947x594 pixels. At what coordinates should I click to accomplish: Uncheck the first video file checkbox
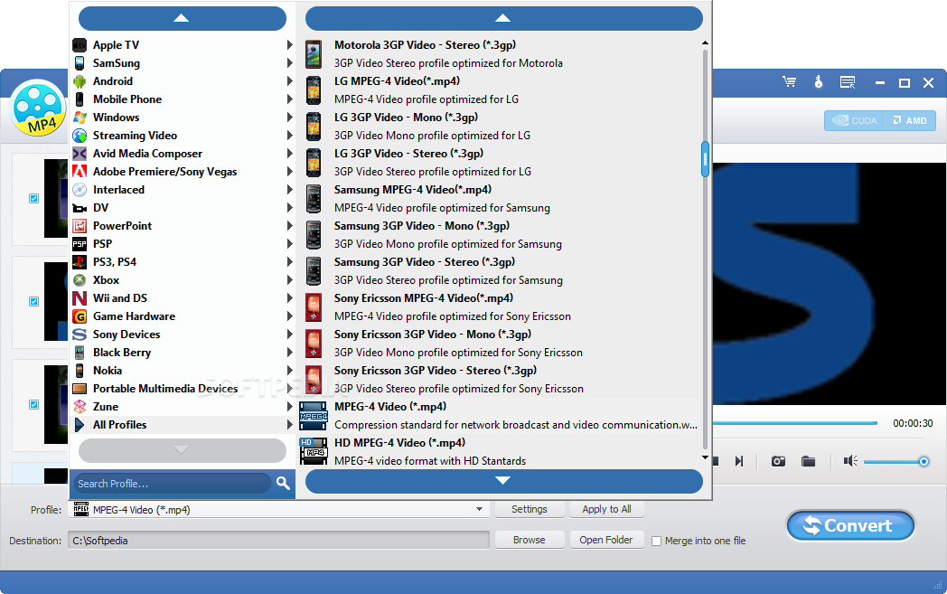point(33,198)
